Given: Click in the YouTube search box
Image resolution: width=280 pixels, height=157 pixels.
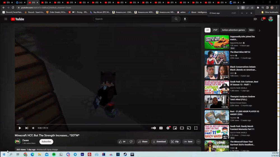Looking at the screenshot, I should coord(132,19).
